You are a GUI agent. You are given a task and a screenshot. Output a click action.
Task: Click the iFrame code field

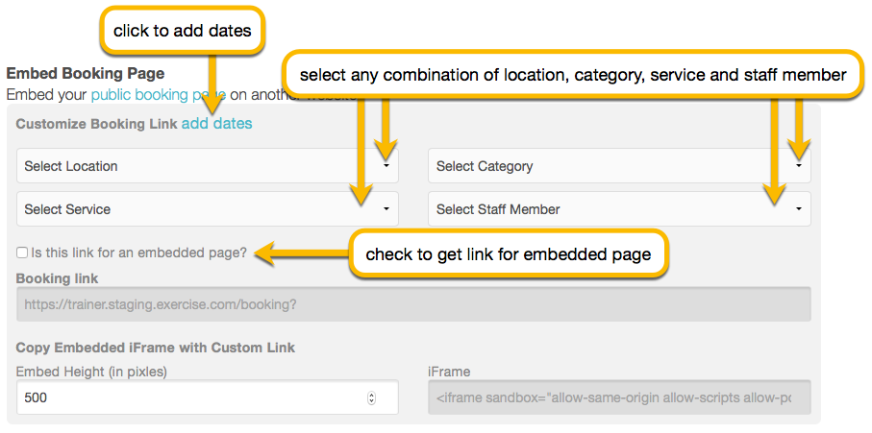click(619, 397)
